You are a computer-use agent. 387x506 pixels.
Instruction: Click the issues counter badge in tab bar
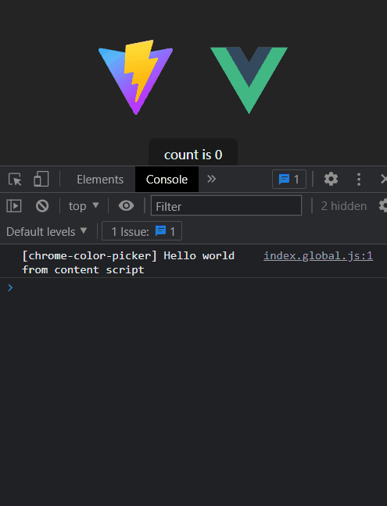289,179
